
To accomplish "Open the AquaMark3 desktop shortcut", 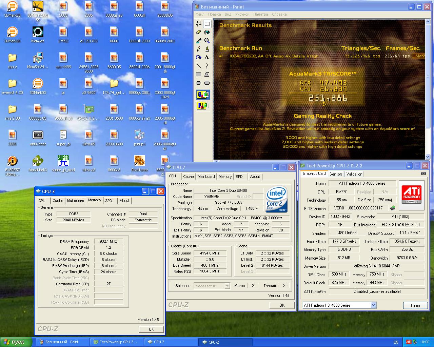I will pyautogui.click(x=38, y=164).
